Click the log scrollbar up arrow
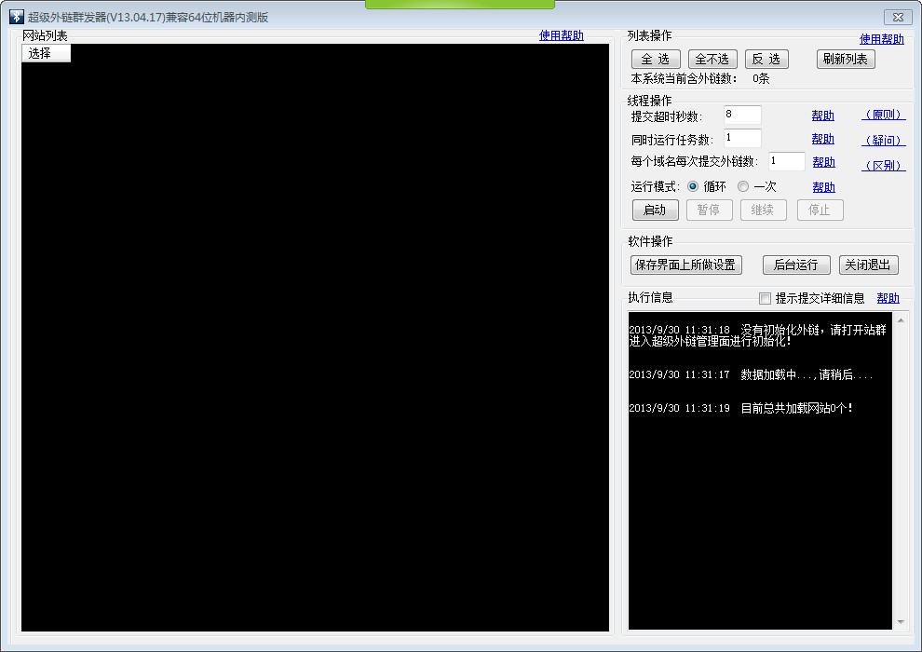Screen dimensions: 922x652 (x=901, y=320)
